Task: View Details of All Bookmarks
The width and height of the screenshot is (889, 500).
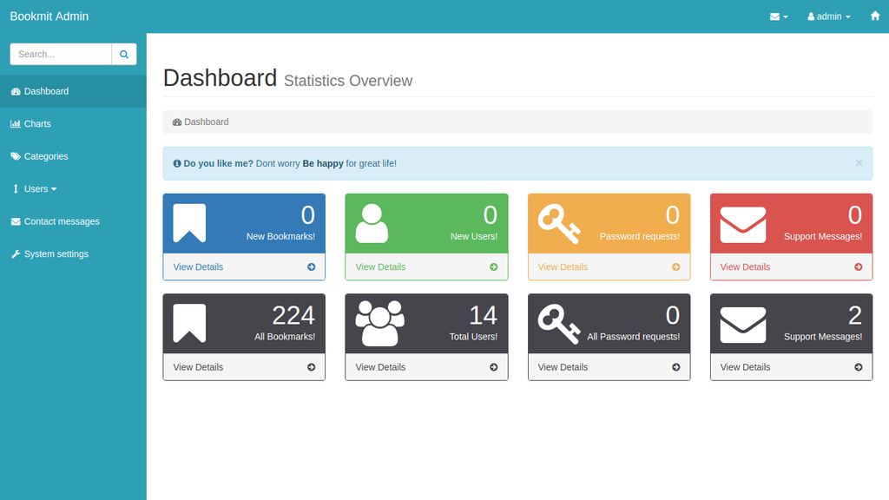Action: point(198,367)
